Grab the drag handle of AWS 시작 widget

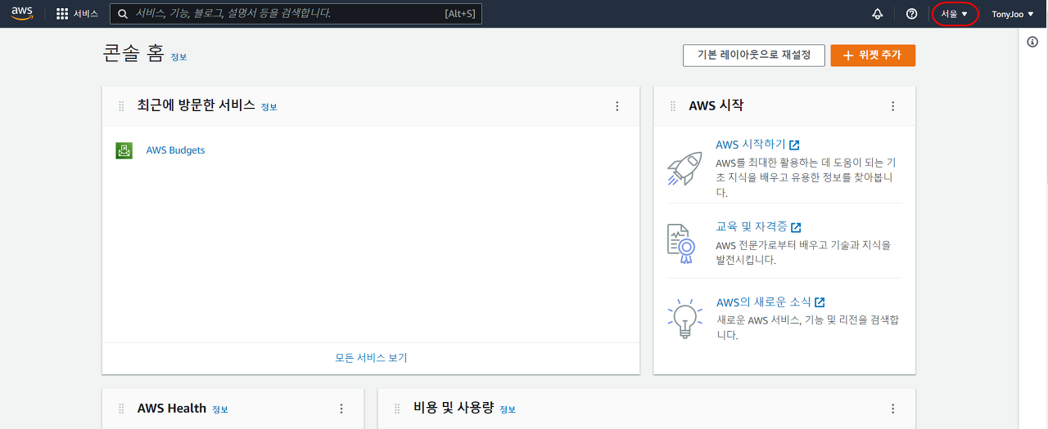(673, 106)
